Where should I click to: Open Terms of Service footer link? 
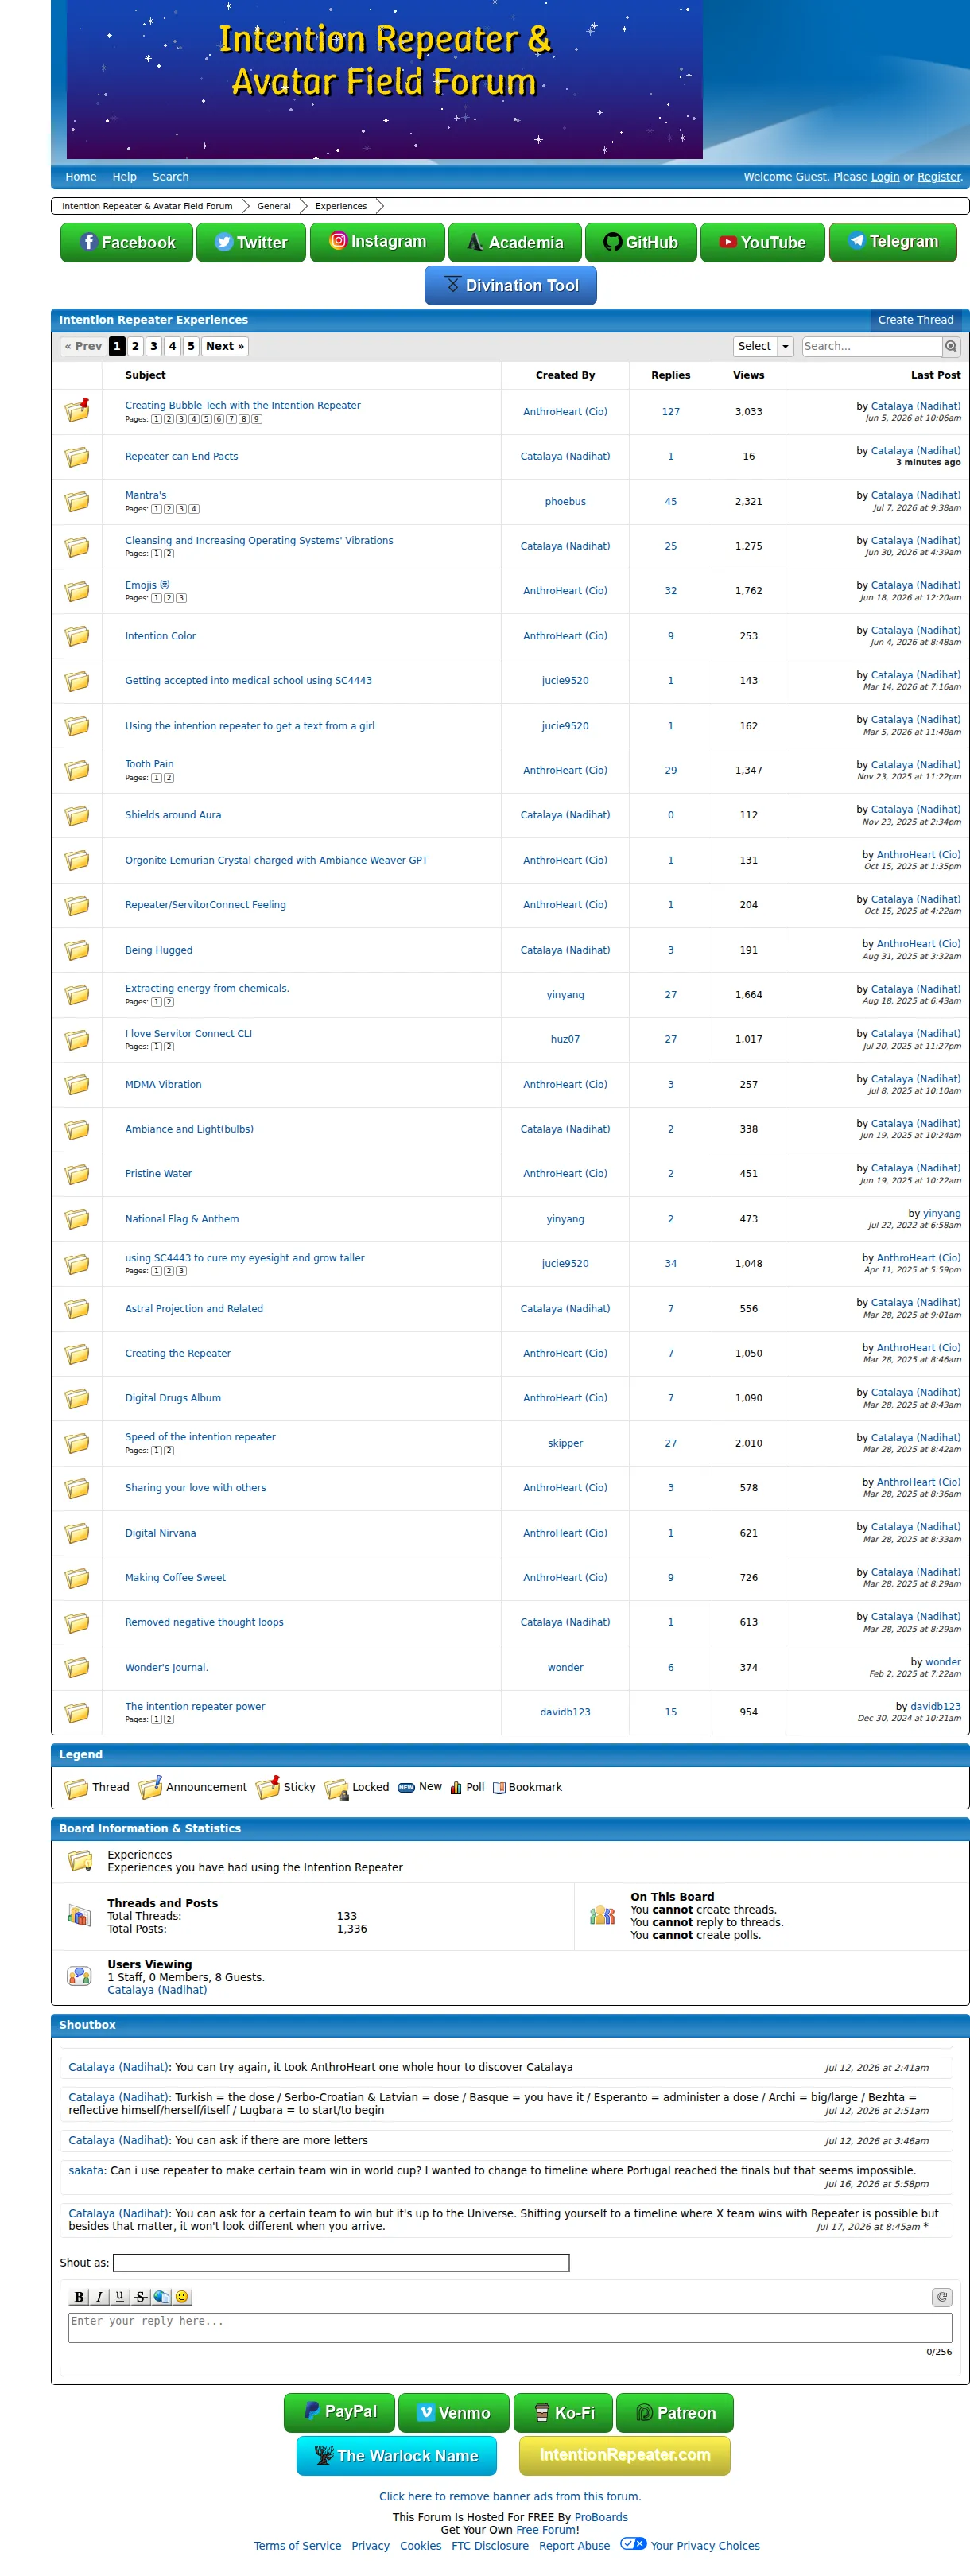[x=297, y=2546]
